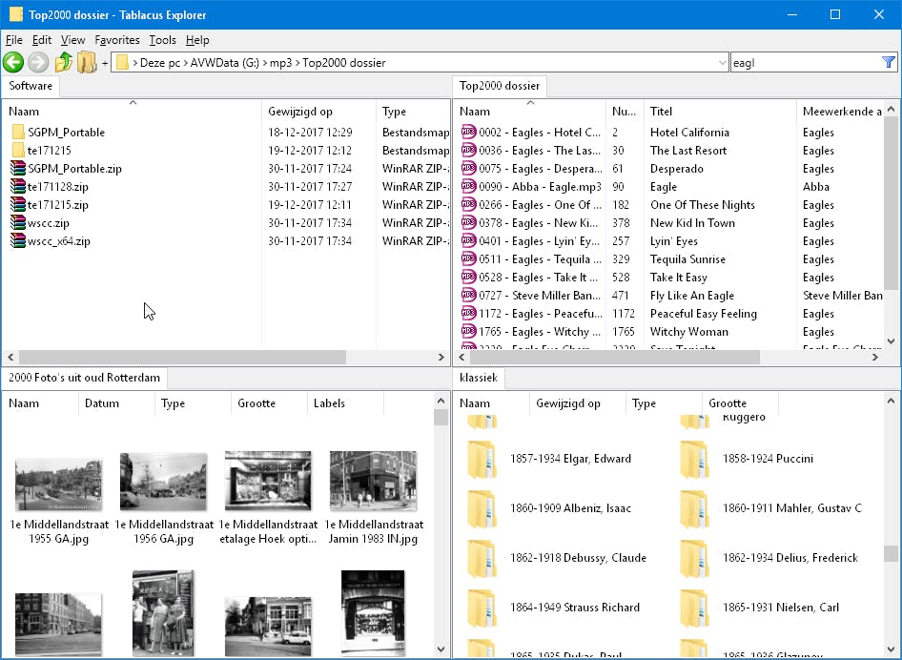
Task: Click the blue filter funnel icon
Action: coord(889,61)
